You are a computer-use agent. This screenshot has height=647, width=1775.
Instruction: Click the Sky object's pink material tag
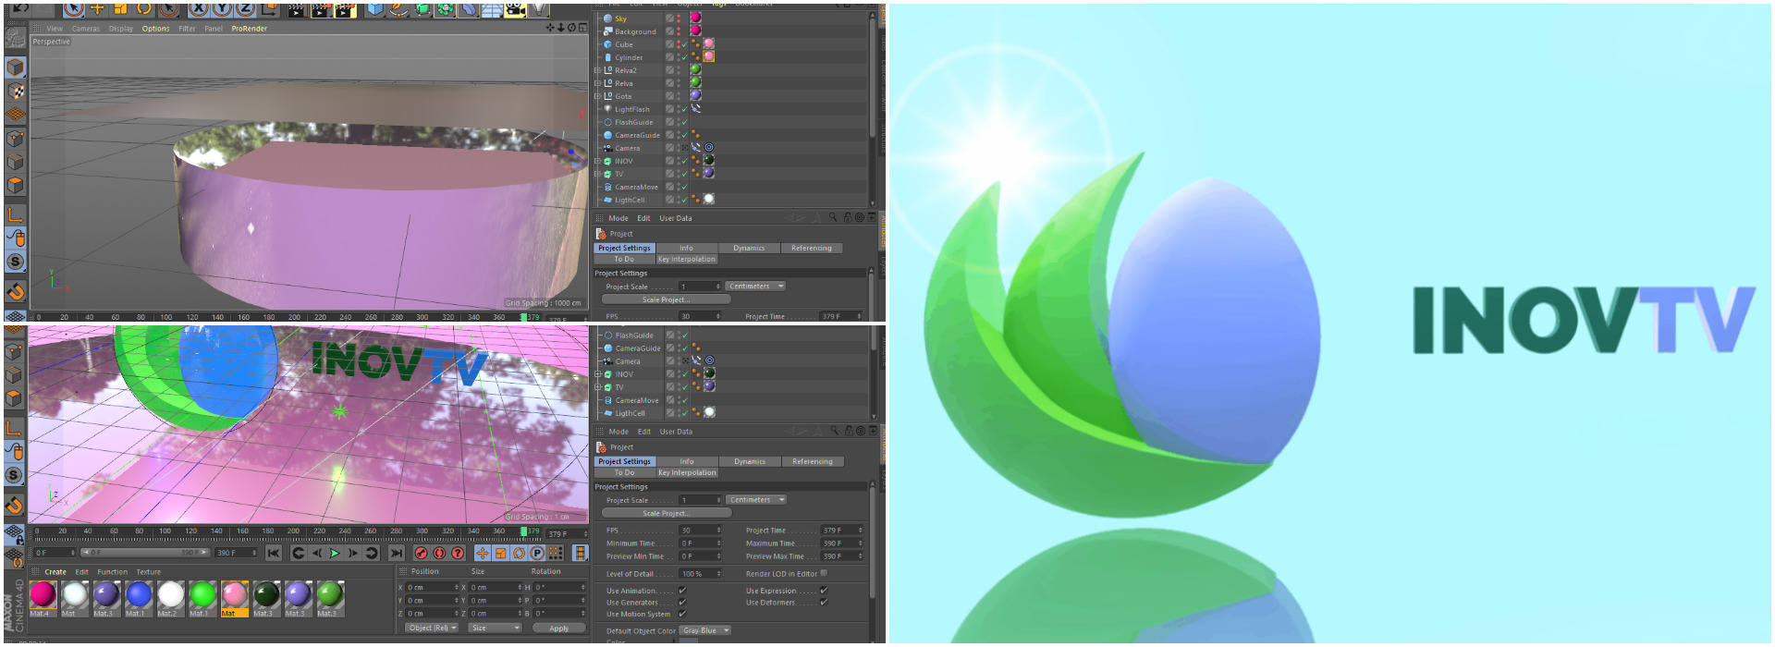coord(695,18)
